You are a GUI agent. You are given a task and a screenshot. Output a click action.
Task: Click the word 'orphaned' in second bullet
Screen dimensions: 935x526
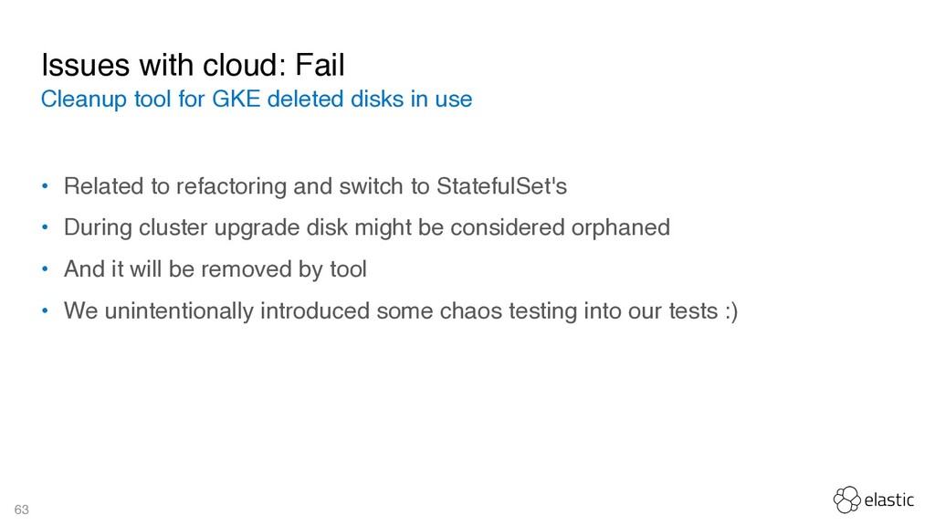pos(620,227)
